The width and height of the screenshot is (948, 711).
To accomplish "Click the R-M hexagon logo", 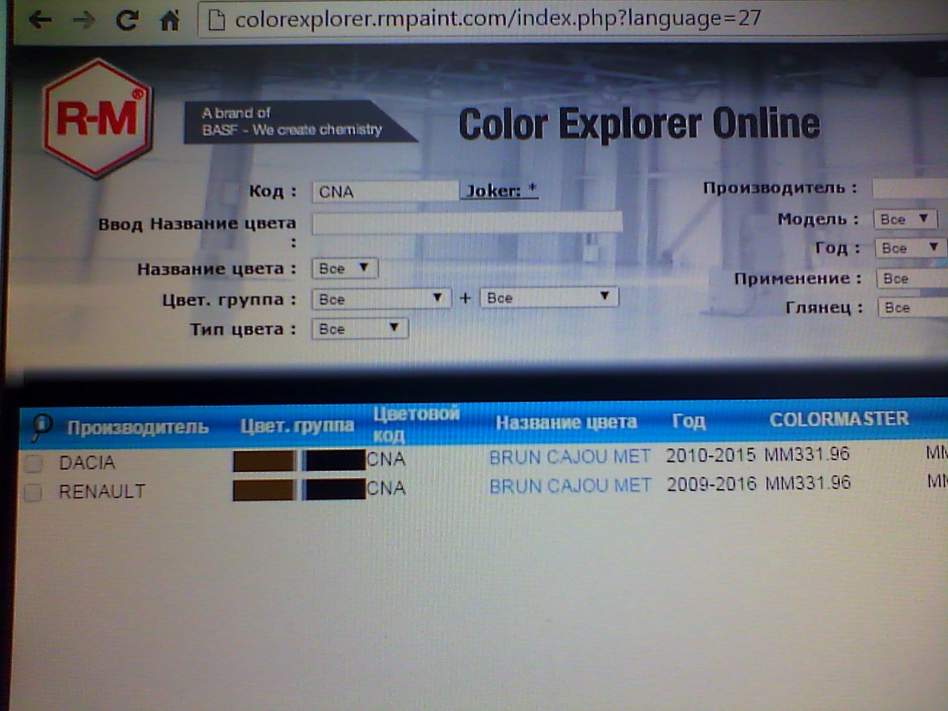I will click(98, 118).
